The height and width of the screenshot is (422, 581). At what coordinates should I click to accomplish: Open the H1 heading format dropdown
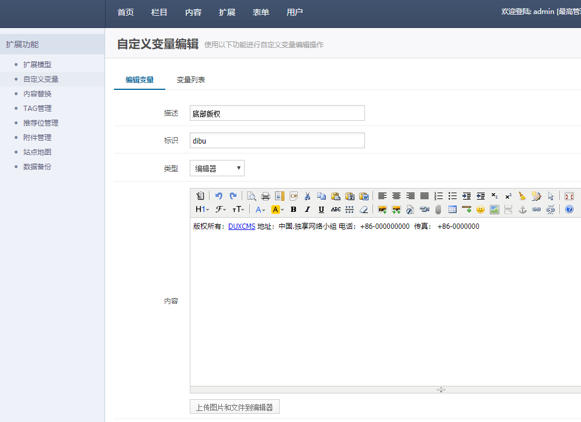202,210
